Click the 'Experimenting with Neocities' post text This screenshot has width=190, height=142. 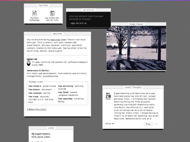coord(136,106)
